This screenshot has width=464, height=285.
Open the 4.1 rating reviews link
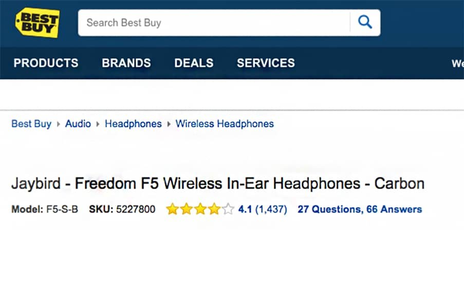(x=245, y=209)
